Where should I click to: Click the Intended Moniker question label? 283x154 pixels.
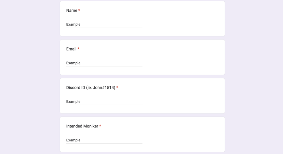[82, 126]
